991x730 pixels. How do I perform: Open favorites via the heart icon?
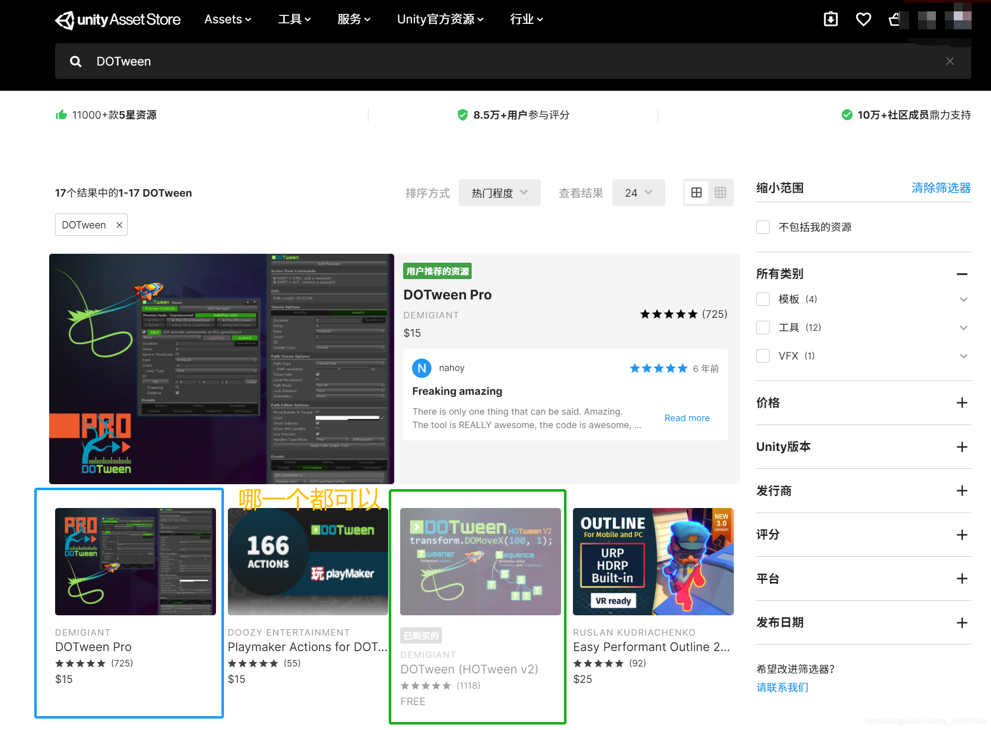pos(863,19)
